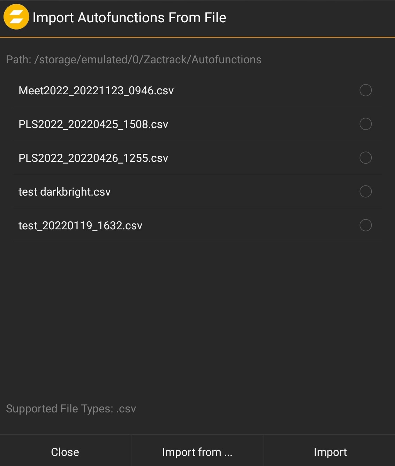Select the PLS2022_20220426_1255.csv radio button
This screenshot has height=466, width=395.
coord(365,158)
